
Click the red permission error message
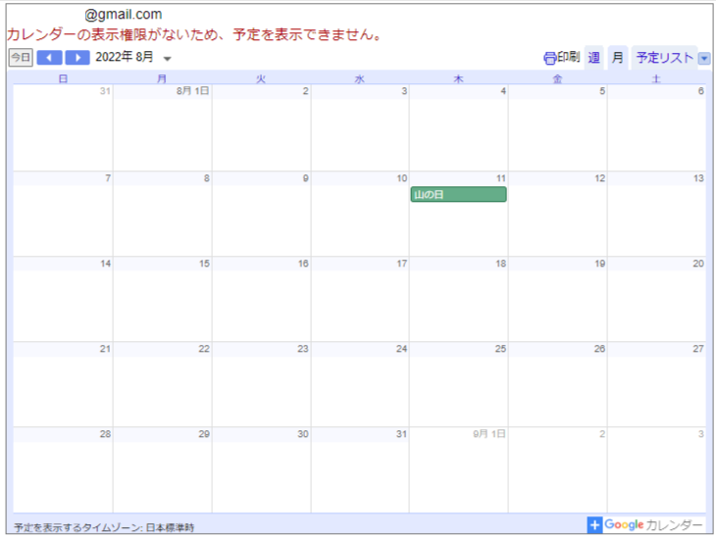[x=194, y=34]
